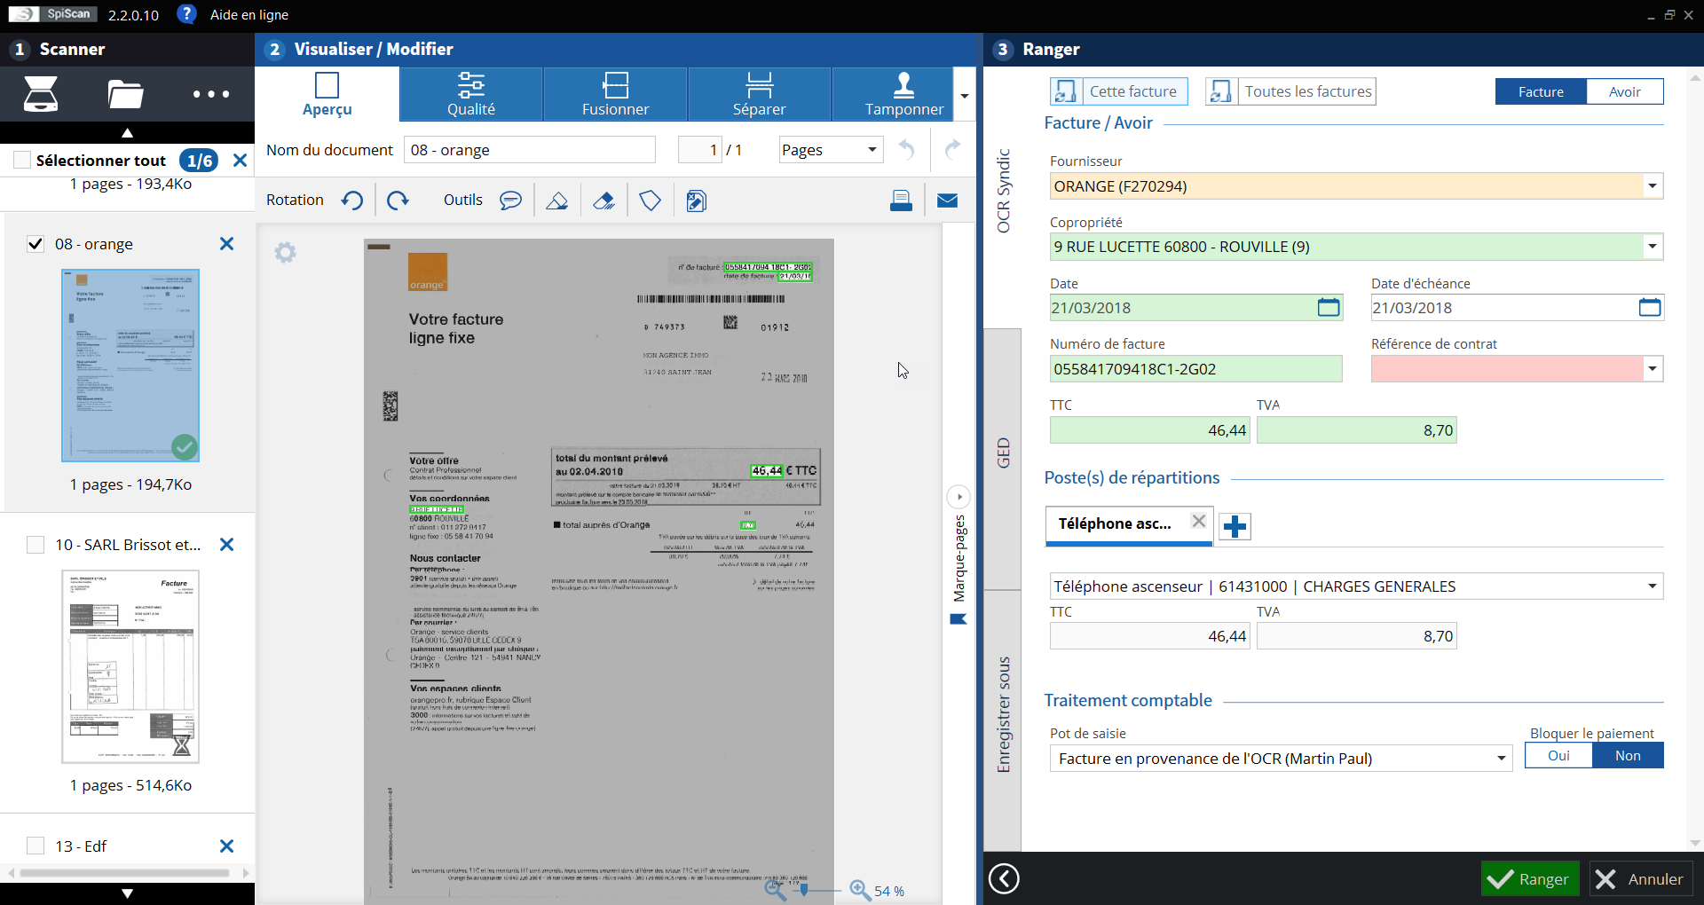Expand the Fournisseur dropdown
The image size is (1704, 905).
[1653, 186]
